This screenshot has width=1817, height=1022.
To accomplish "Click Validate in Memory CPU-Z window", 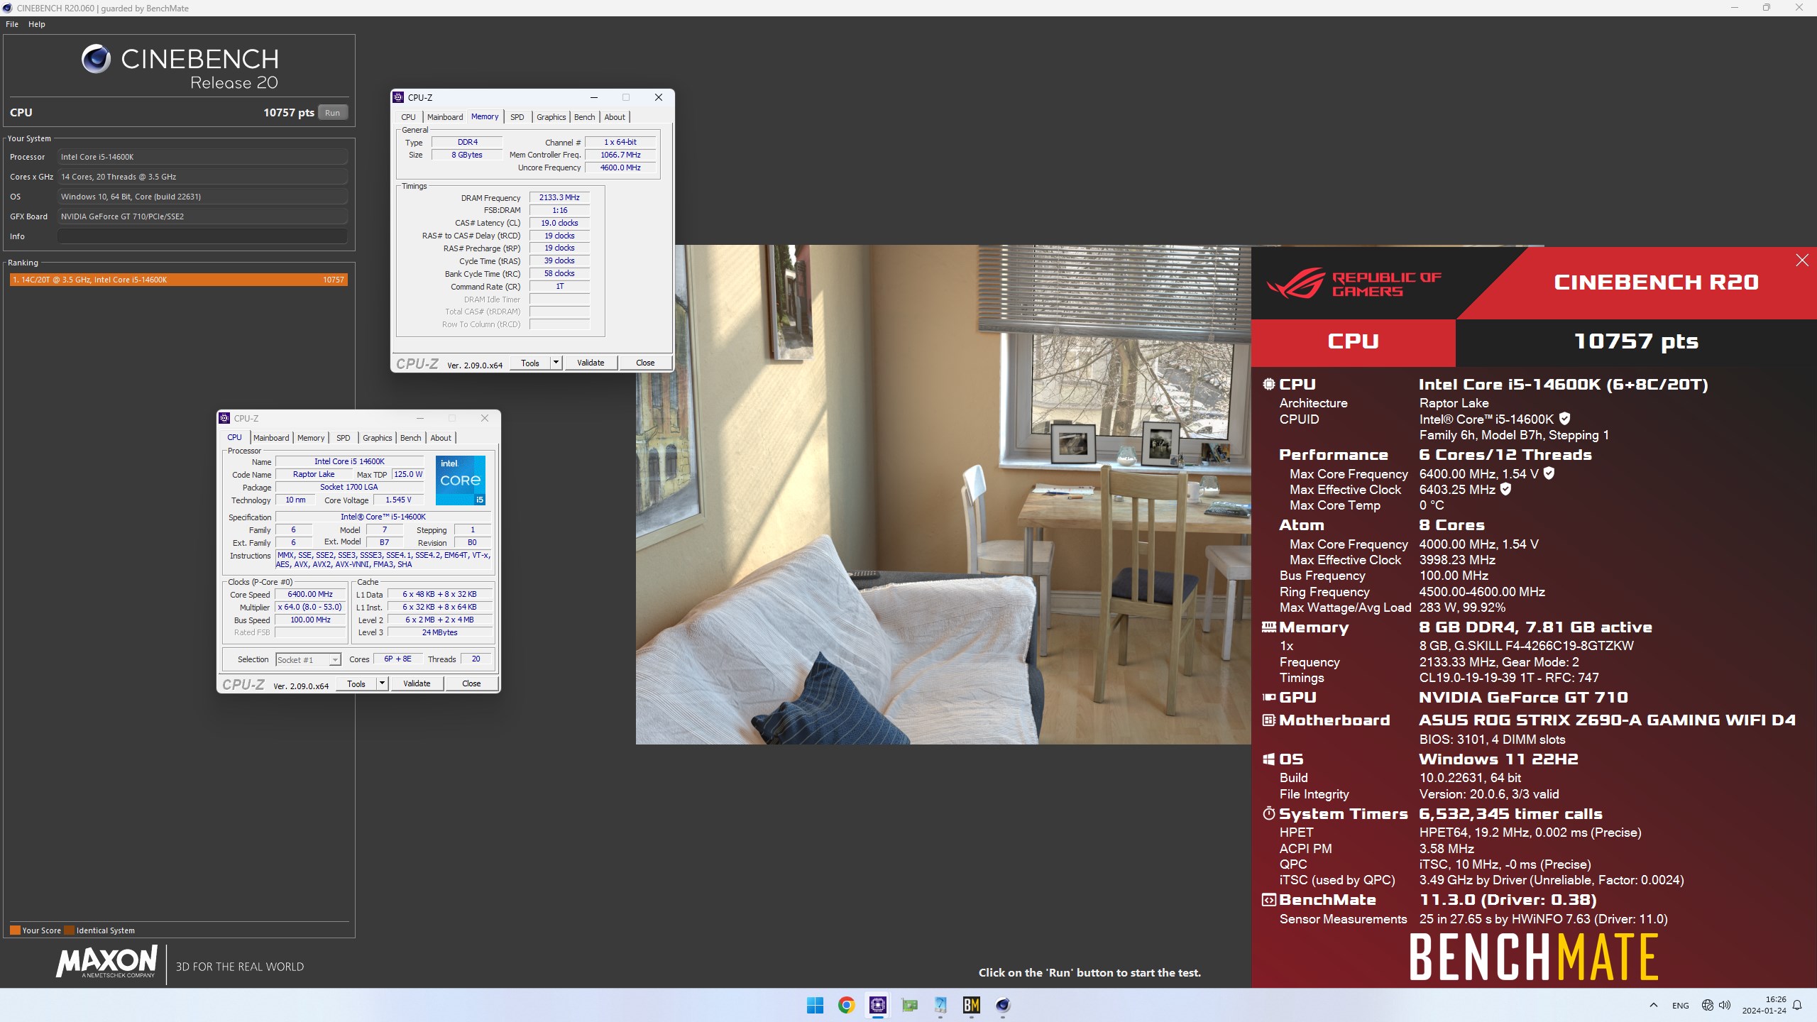I will [x=591, y=363].
